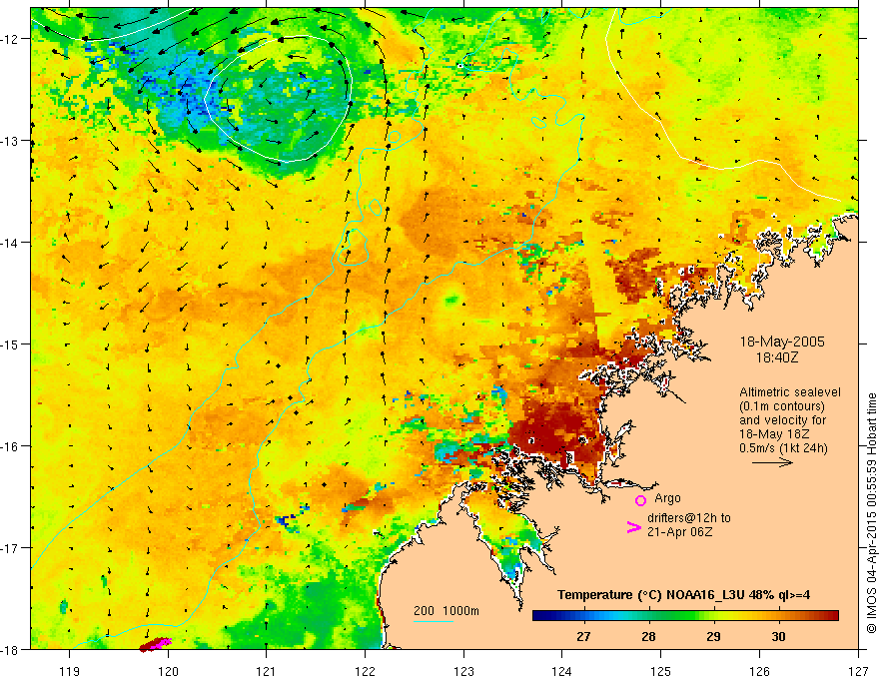Click latitude axis label -17
The width and height of the screenshot is (879, 679).
pyautogui.click(x=10, y=548)
